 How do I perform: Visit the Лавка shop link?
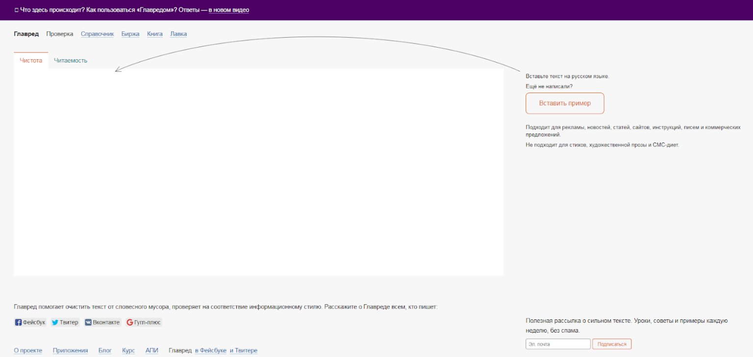click(178, 34)
